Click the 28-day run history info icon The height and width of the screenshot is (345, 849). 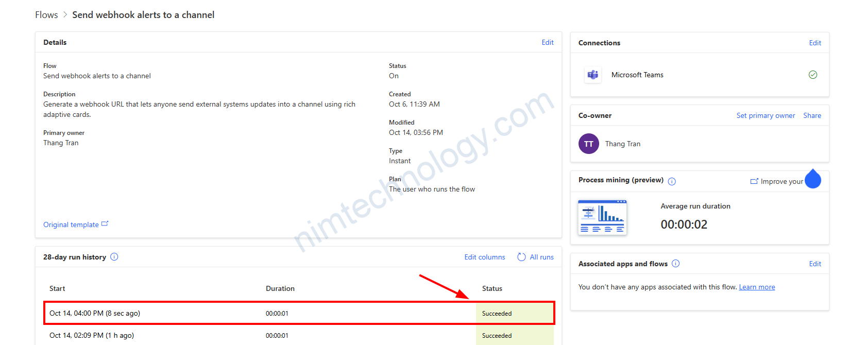(114, 257)
